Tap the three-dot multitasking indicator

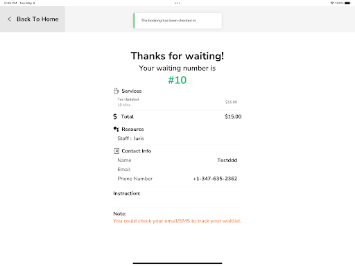[177, 3]
